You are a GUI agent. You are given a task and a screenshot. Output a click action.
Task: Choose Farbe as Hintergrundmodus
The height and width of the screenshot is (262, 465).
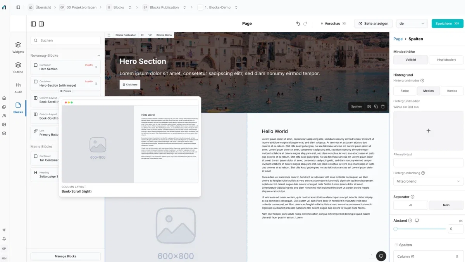[x=405, y=91]
